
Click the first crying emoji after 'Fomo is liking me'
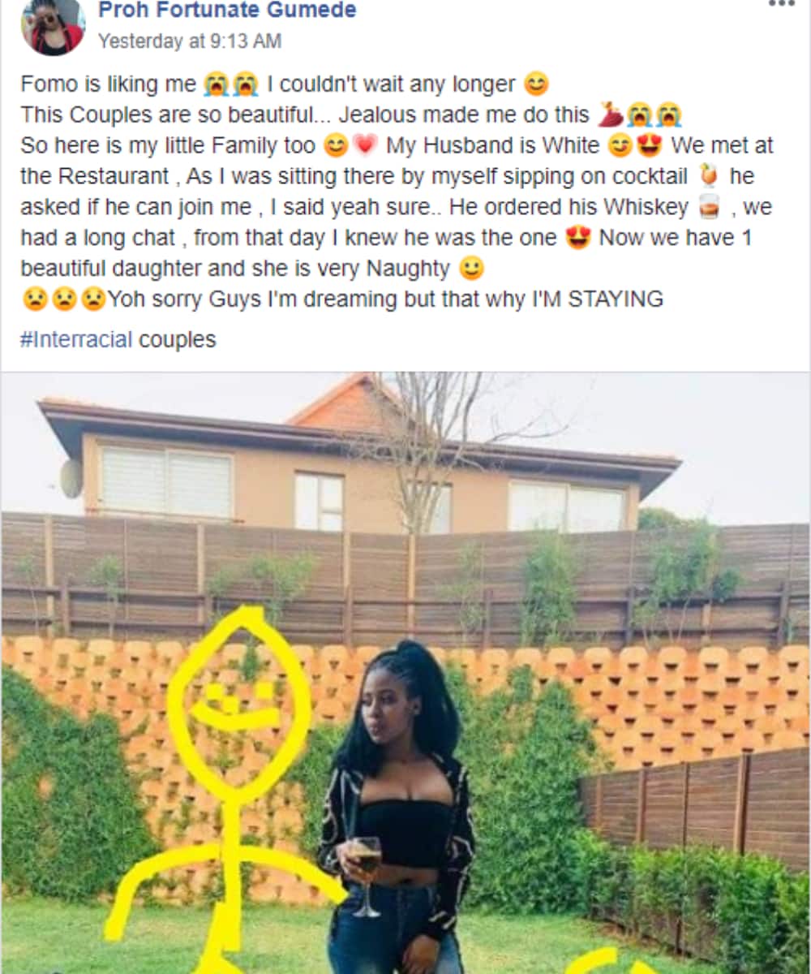(217, 84)
